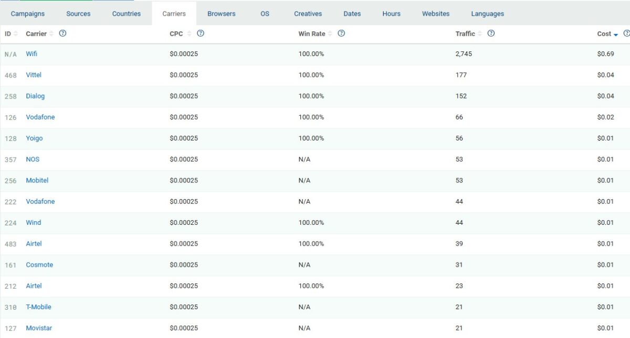Open the Dialog carrier link
The image size is (630, 338).
pos(35,96)
